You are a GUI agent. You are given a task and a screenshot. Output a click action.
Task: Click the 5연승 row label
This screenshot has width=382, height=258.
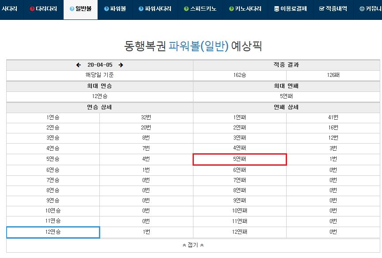point(53,159)
